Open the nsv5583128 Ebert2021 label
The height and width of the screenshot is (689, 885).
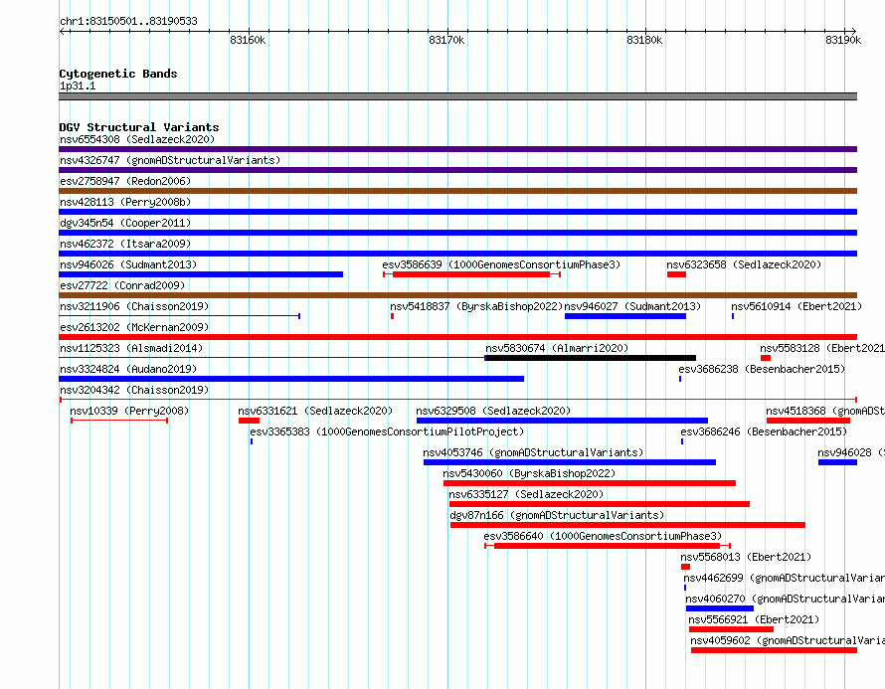822,348
